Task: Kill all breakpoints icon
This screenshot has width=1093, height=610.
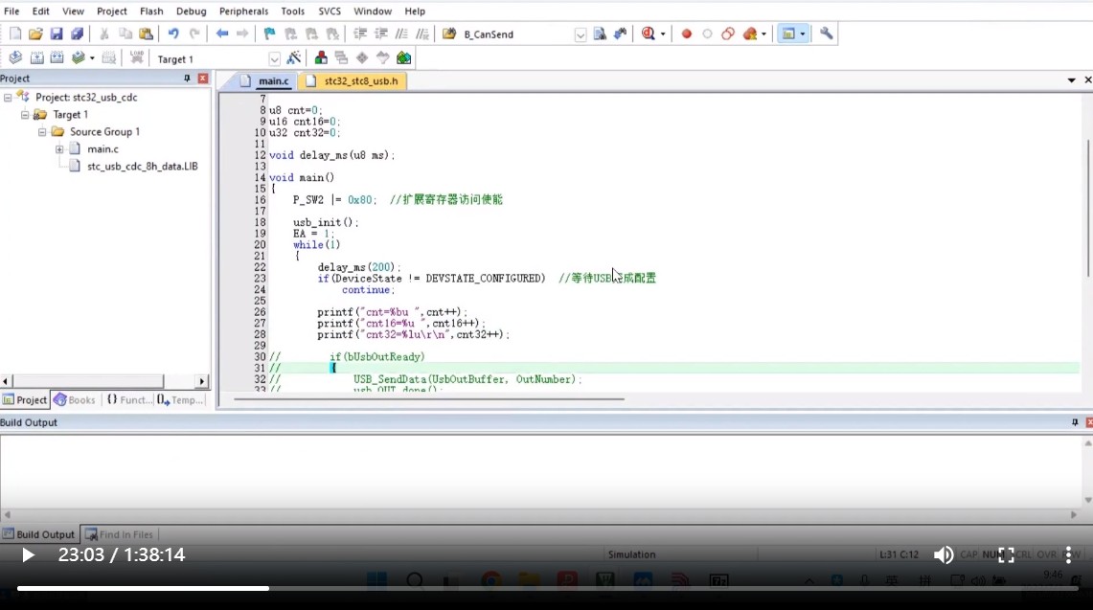Action: click(750, 34)
